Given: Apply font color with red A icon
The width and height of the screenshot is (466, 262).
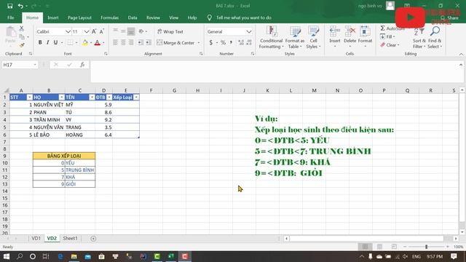Looking at the screenshot, I should click(x=97, y=43).
